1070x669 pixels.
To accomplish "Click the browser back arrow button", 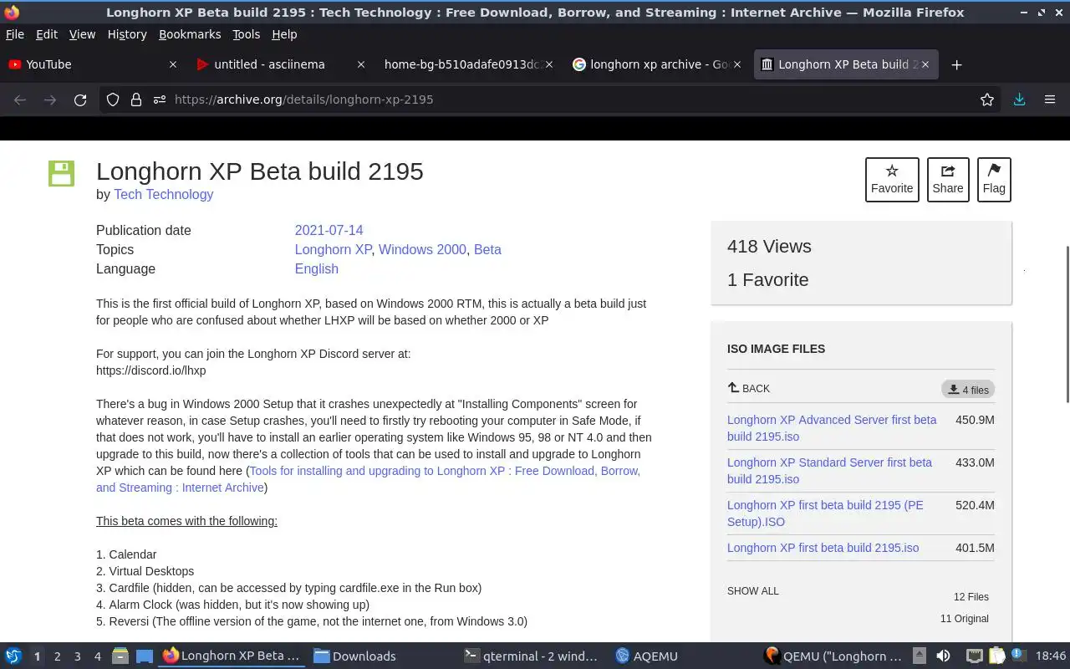I will (20, 100).
